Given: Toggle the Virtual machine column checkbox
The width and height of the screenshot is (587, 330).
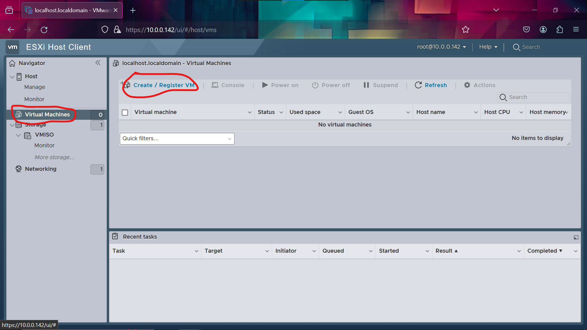Looking at the screenshot, I should point(125,112).
